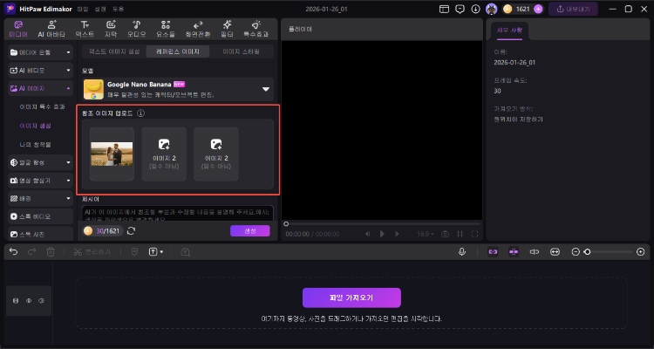Collapse the AI 이미지 sidebar section
This screenshot has width=654, height=349.
(x=40, y=88)
